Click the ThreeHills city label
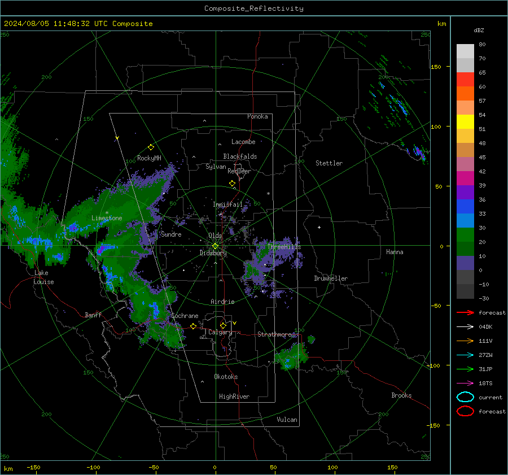This screenshot has height=475, width=508. click(x=284, y=247)
